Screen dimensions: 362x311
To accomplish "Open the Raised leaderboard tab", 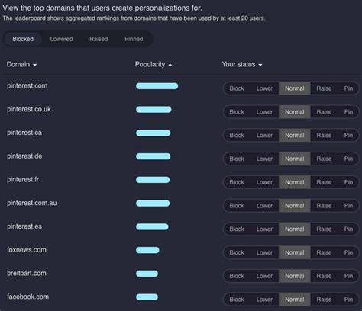I will point(99,39).
